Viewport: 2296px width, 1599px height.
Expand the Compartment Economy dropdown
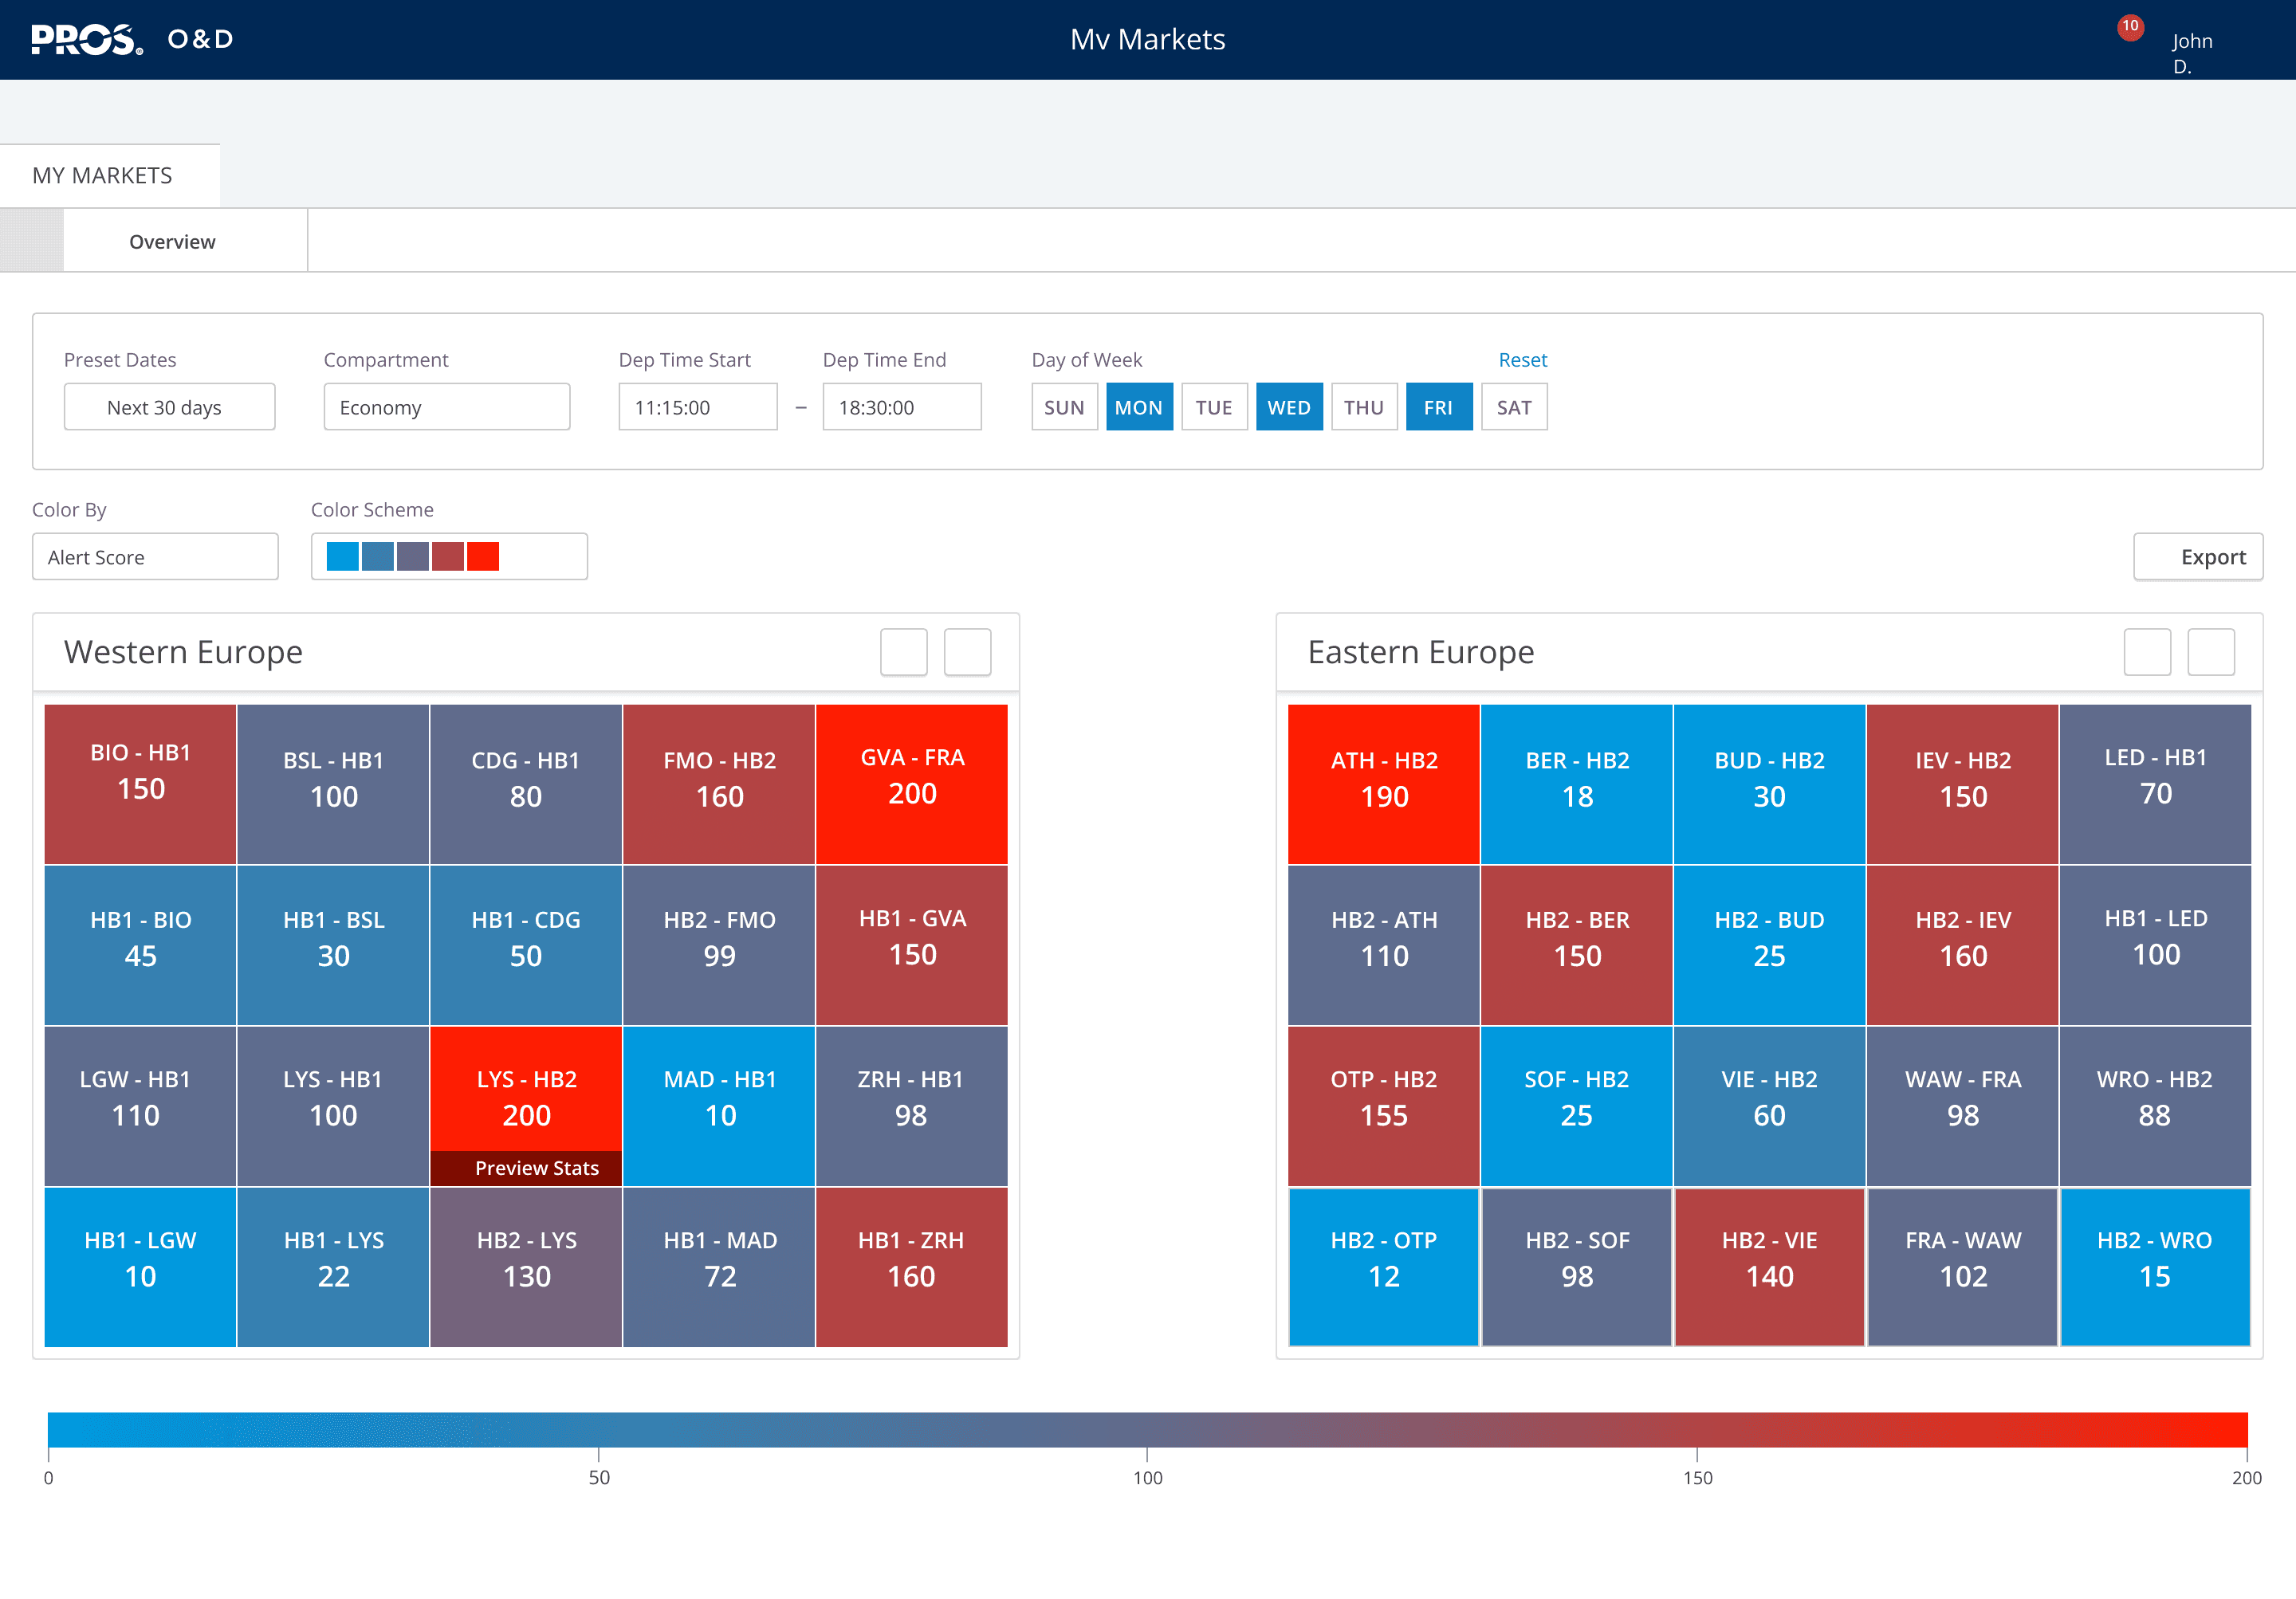(x=446, y=407)
